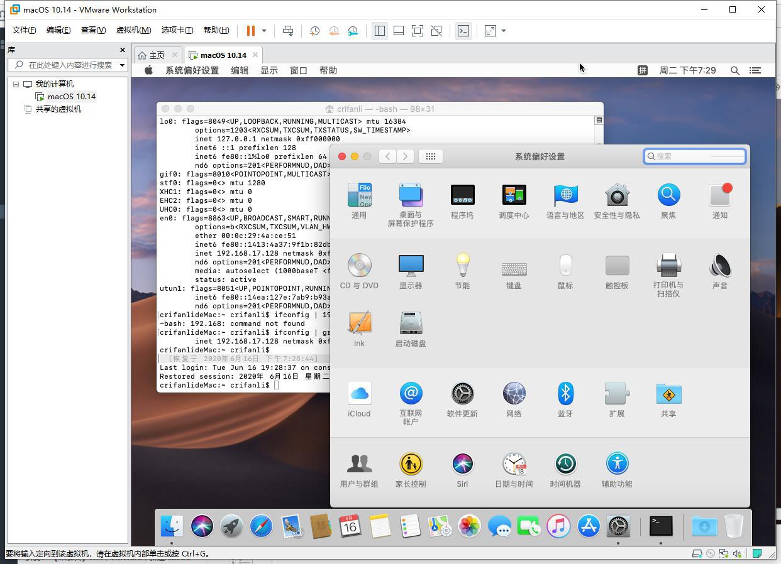Open 鼠标 (Mouse) preferences
Image resolution: width=781 pixels, height=564 pixels.
pyautogui.click(x=565, y=271)
